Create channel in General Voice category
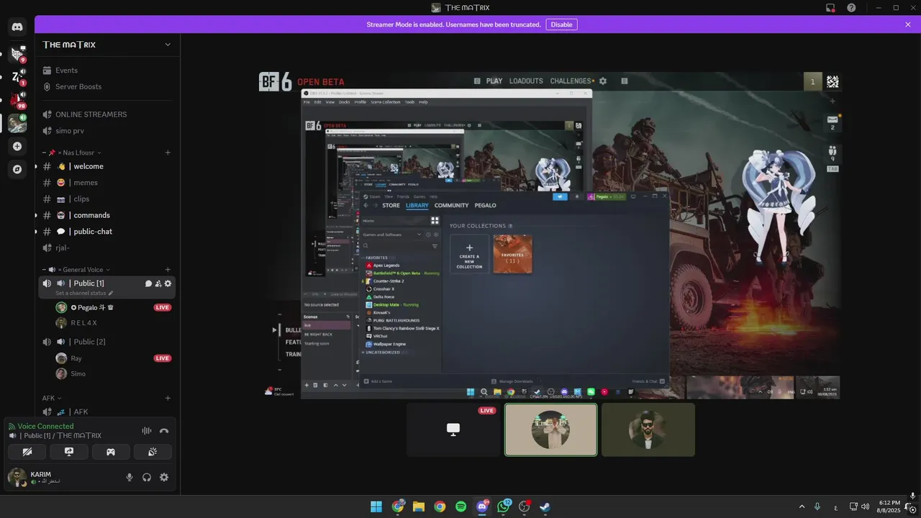The width and height of the screenshot is (921, 518). pos(168,270)
